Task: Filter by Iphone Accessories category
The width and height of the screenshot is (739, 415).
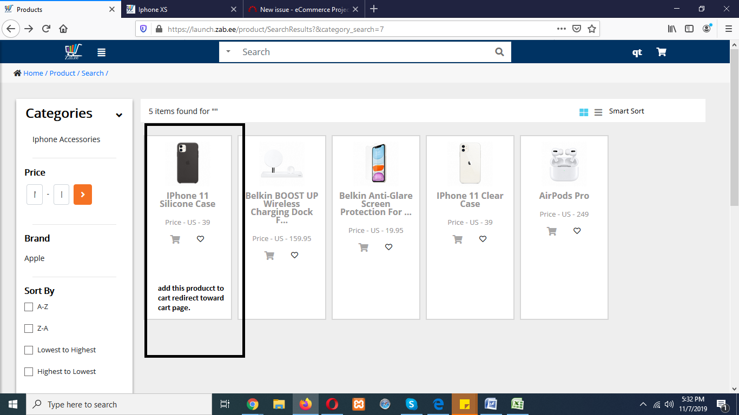Action: (x=66, y=139)
